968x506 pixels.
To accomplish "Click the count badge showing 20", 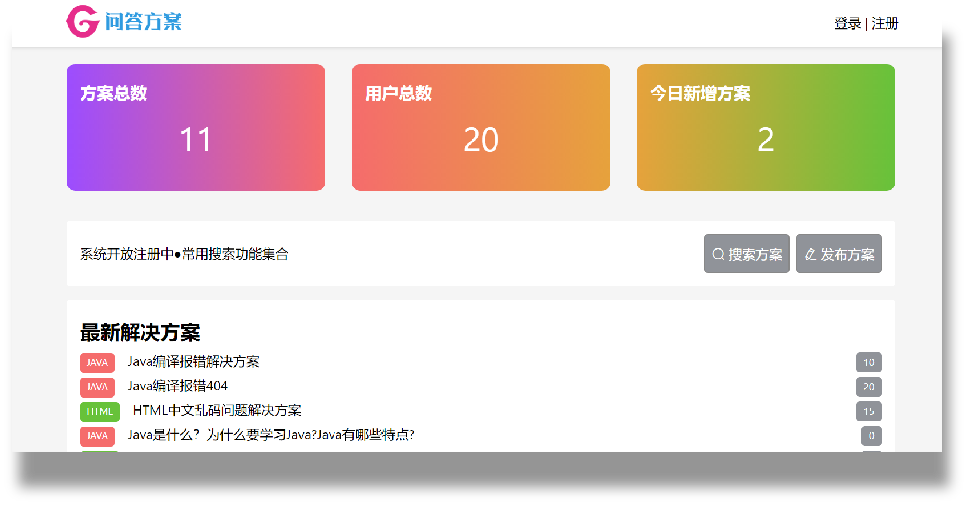I will tap(868, 387).
